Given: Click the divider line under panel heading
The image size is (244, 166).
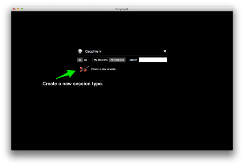Looking at the screenshot, I should (x=122, y=55).
